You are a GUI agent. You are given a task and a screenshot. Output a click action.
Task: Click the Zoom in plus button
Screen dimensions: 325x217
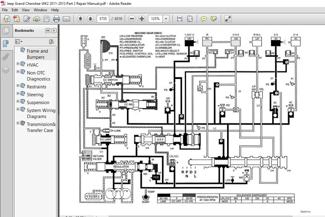142,19
